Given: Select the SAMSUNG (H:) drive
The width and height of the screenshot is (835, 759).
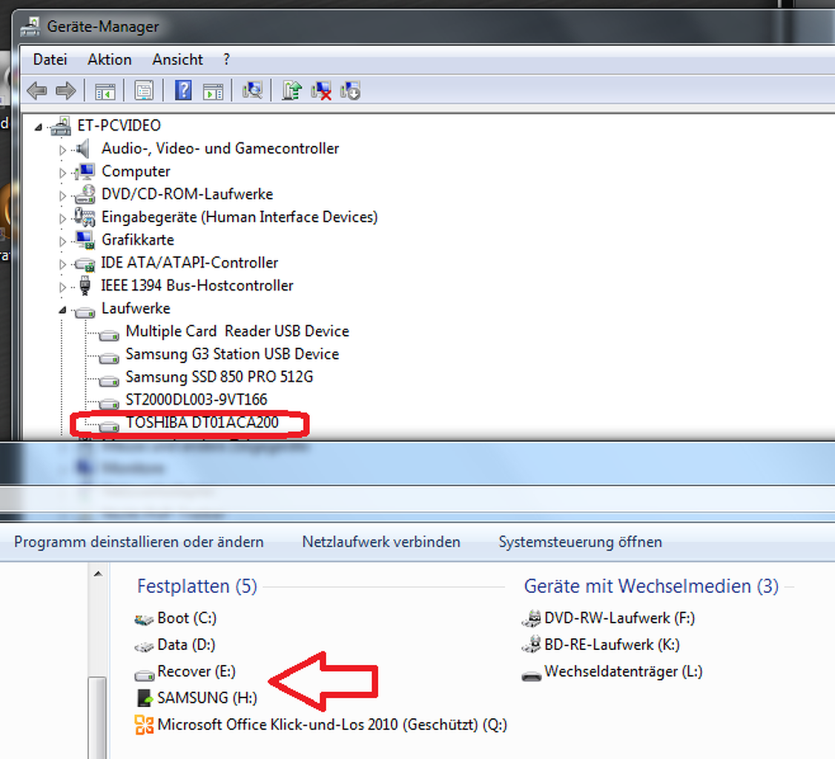Looking at the screenshot, I should 197,697.
